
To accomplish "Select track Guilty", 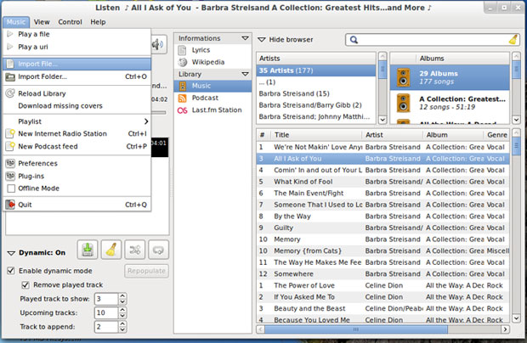I will 383,228.
